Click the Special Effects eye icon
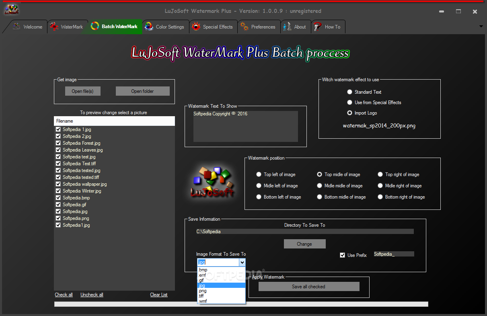 [196, 27]
